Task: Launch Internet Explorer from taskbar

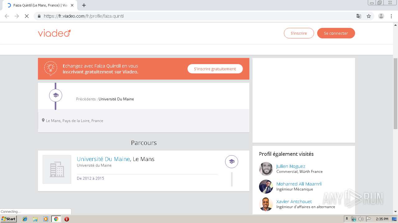Action: tap(25, 219)
